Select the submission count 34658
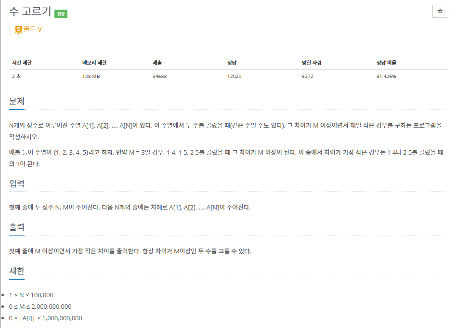 coord(160,77)
